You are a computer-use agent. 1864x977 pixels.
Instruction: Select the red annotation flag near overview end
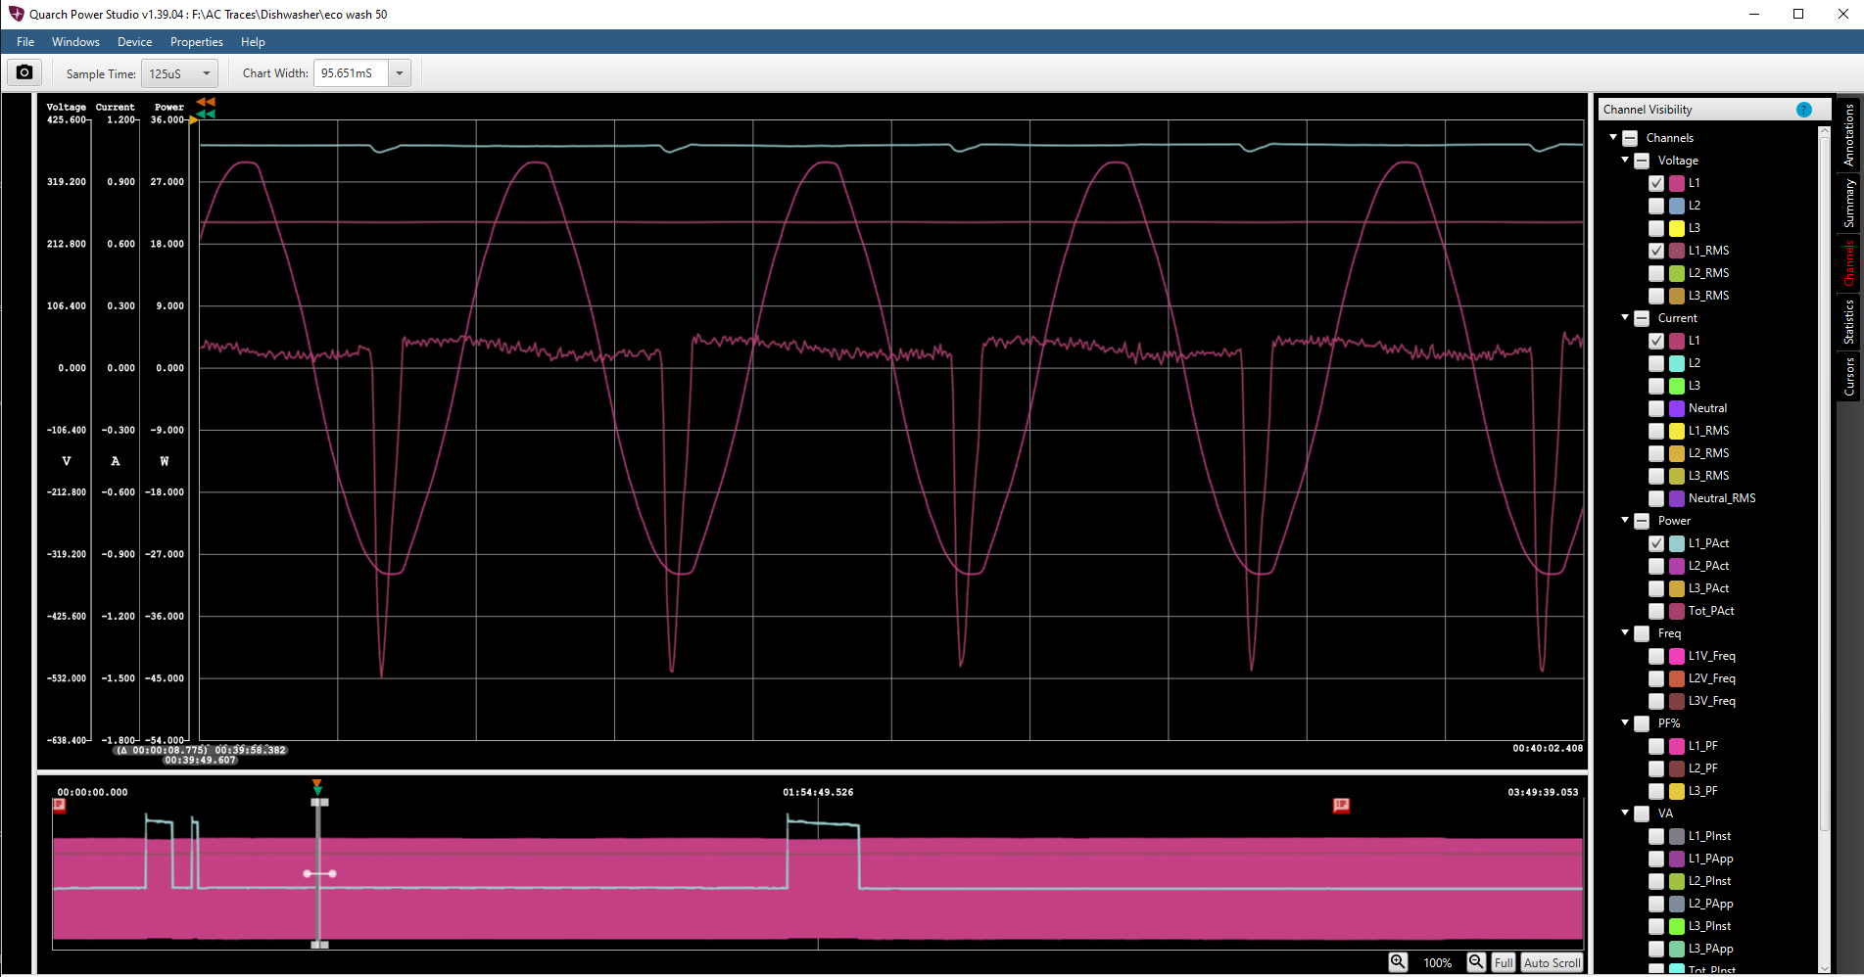(x=1341, y=805)
